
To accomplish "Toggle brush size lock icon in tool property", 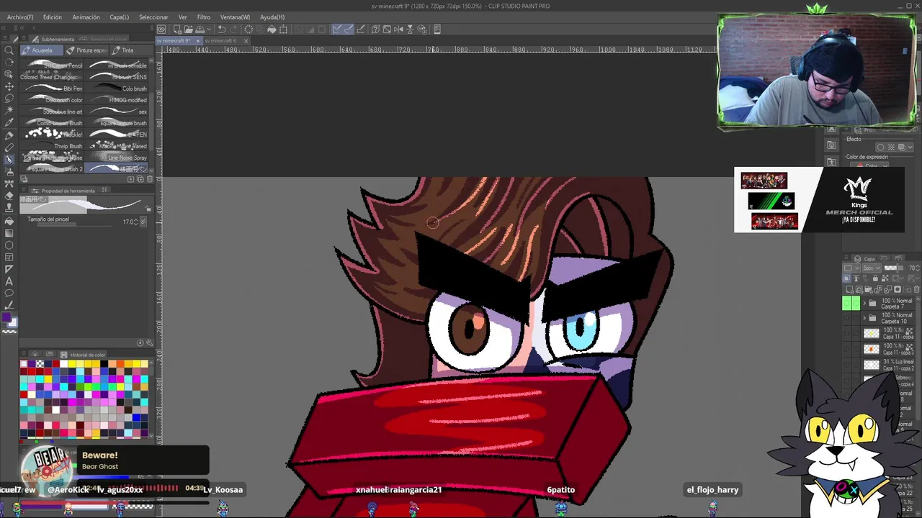I will [148, 209].
